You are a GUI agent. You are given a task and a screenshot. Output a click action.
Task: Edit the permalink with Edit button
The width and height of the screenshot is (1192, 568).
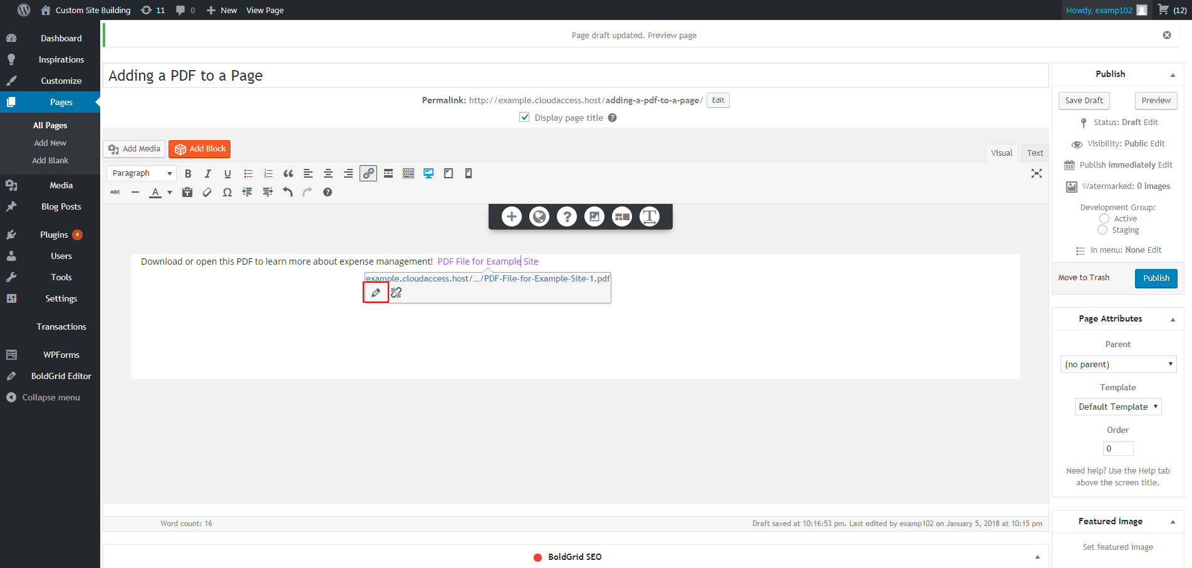[718, 100]
